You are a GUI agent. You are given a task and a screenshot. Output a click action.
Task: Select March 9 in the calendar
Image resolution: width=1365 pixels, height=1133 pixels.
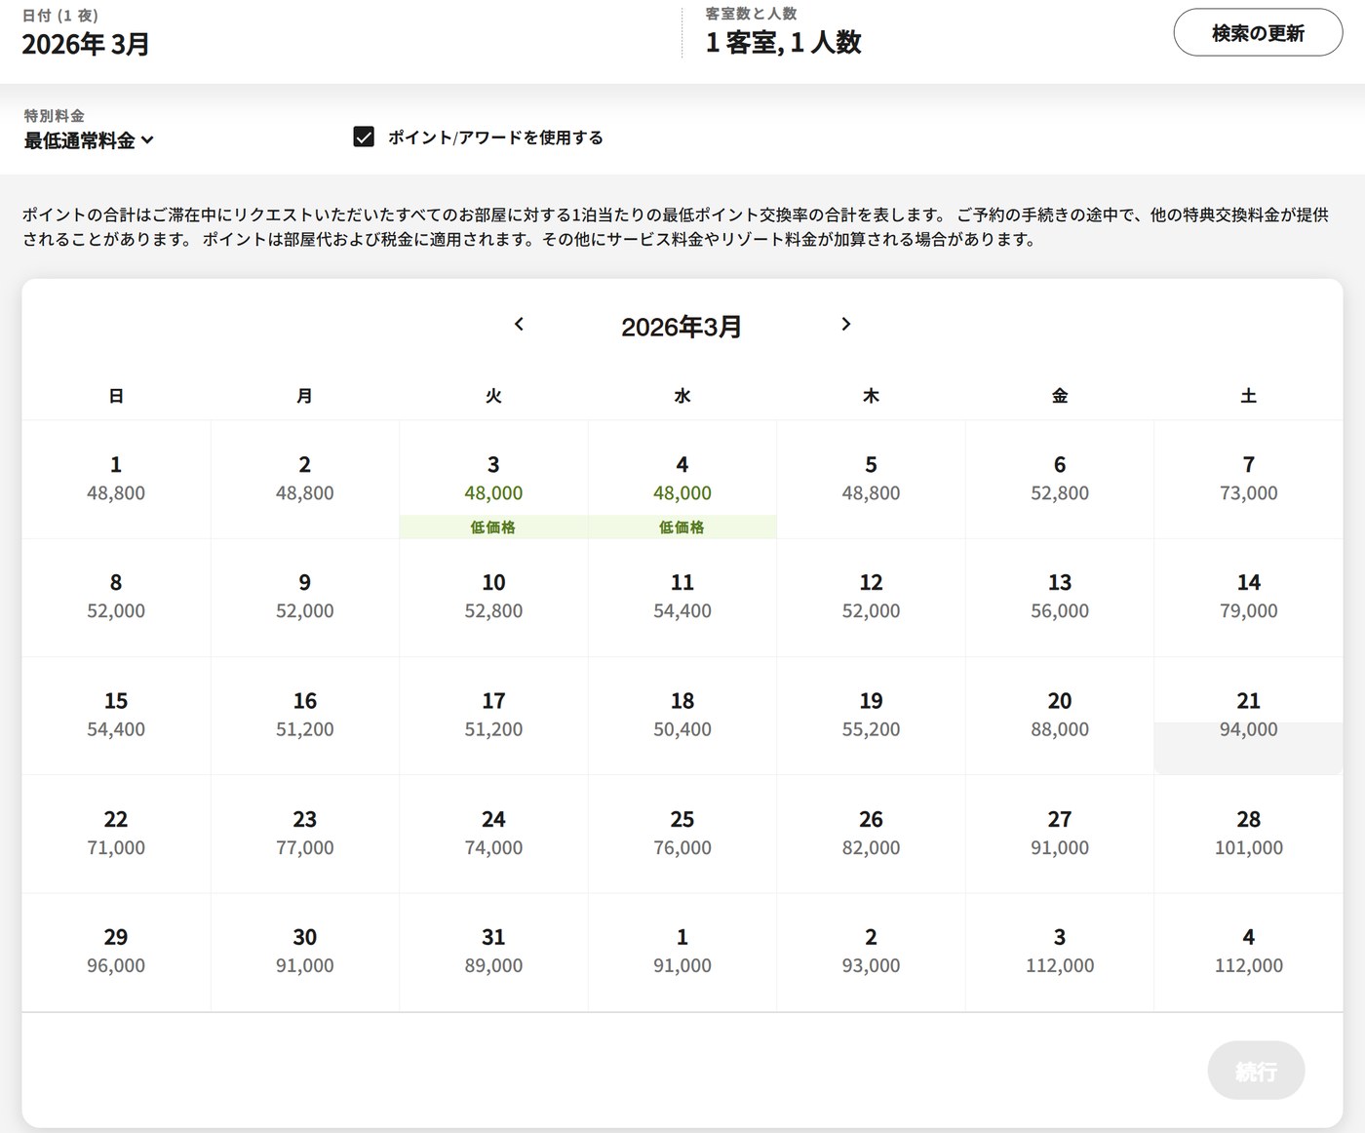click(x=305, y=598)
